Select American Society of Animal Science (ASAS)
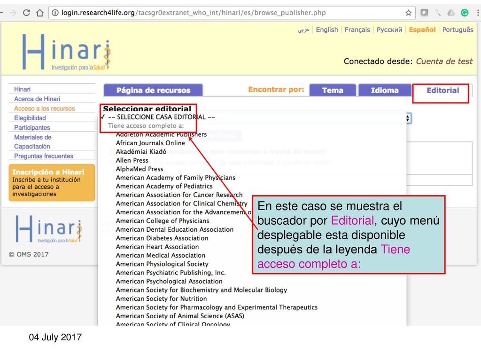This screenshot has height=361, width=481. [x=180, y=316]
